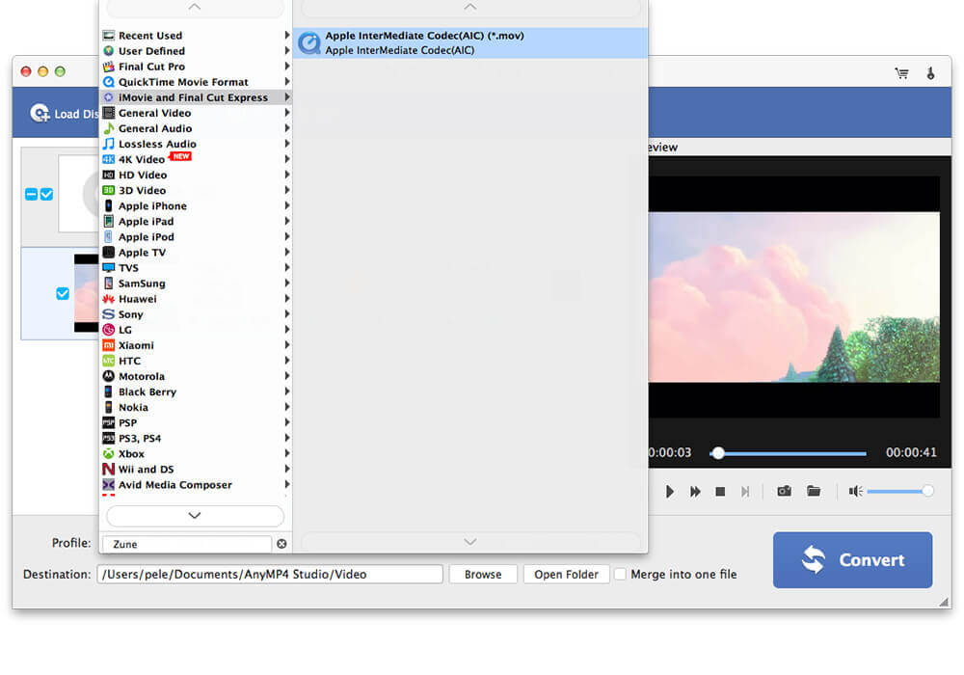Click the LG logo icon
This screenshot has height=675, width=964.
(x=109, y=330)
